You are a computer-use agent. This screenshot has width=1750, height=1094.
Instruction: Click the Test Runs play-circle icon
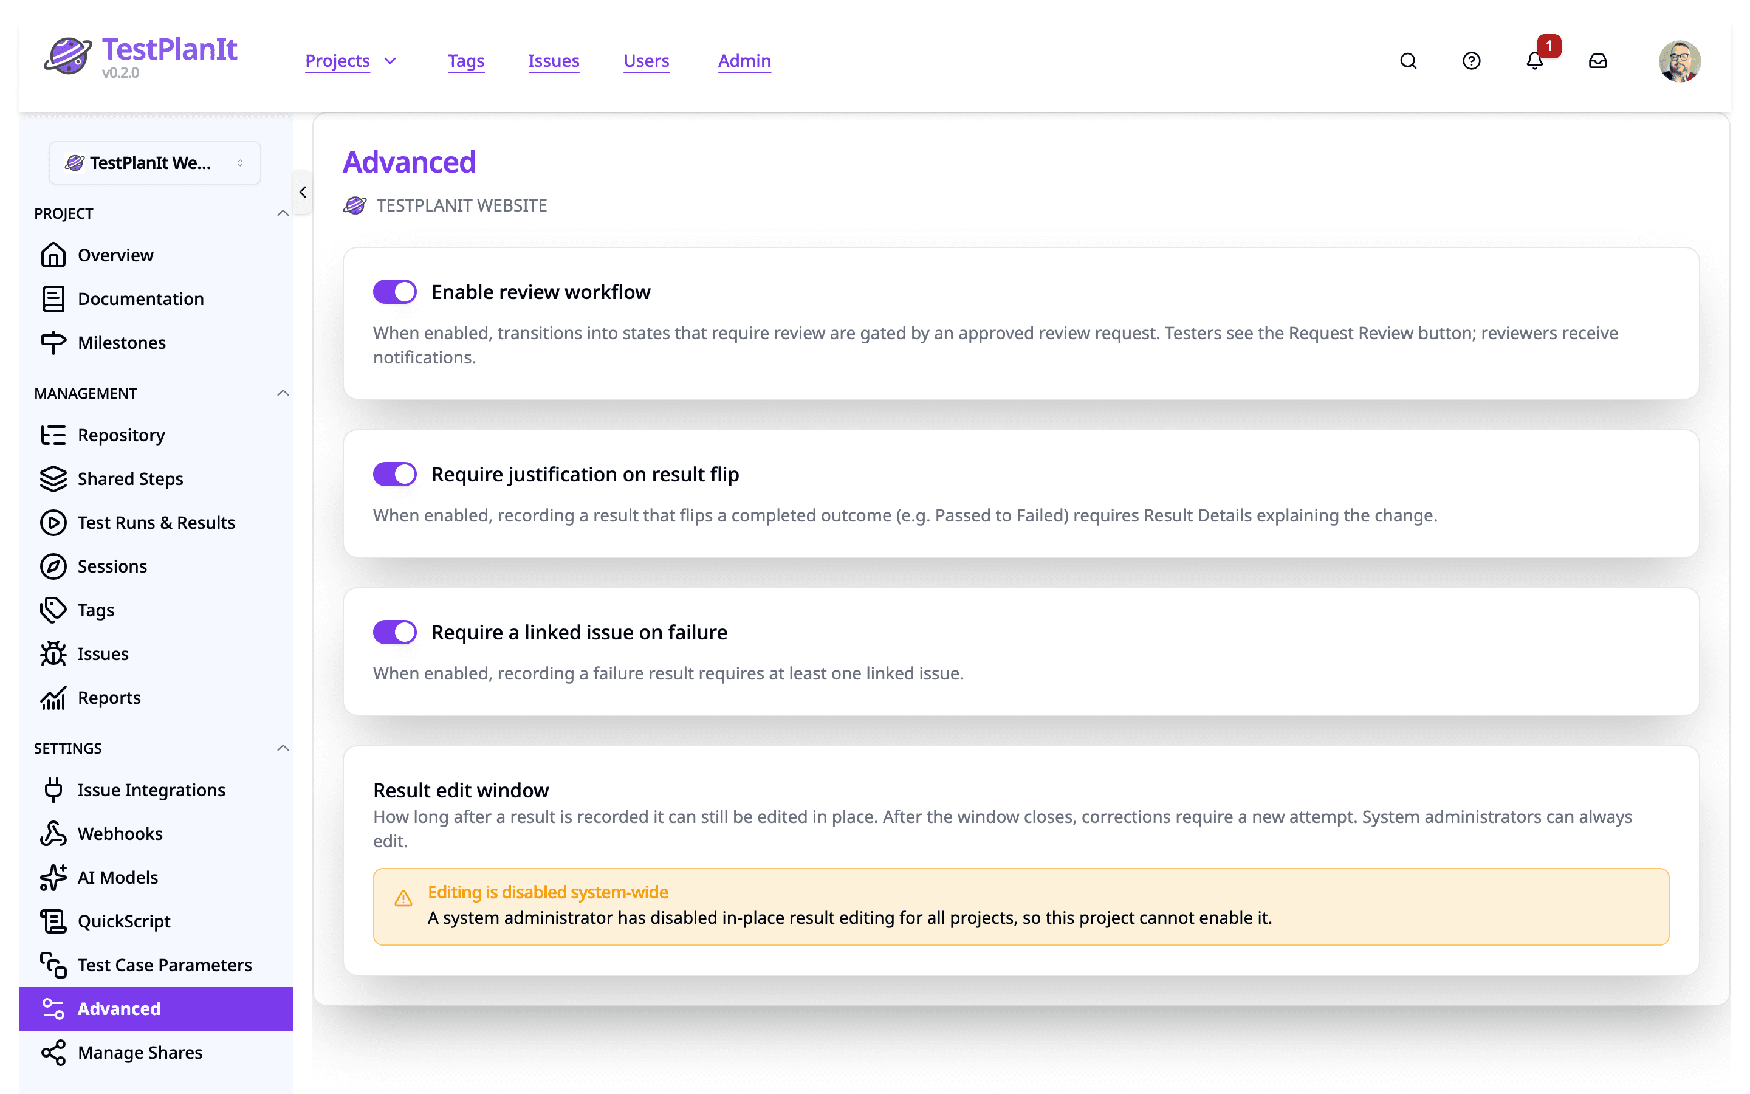pos(53,523)
